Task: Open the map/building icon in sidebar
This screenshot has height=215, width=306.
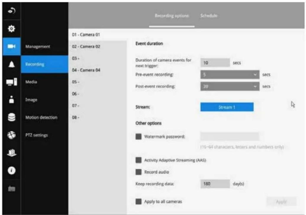Action: [x=12, y=153]
